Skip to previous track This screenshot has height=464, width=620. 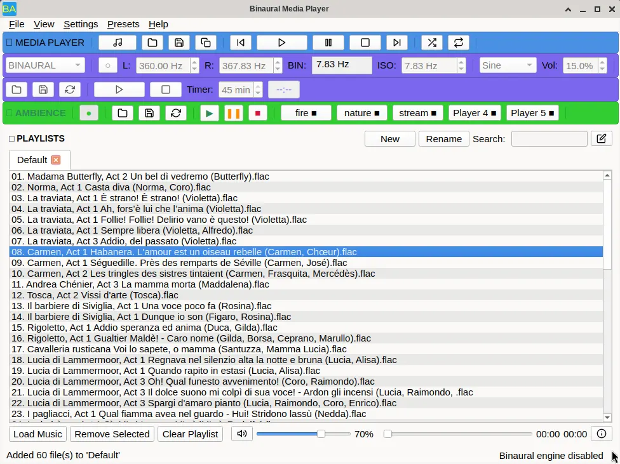(x=240, y=43)
